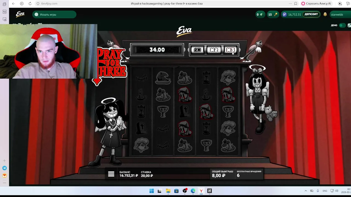Open the Yandex home button

[22, 4]
